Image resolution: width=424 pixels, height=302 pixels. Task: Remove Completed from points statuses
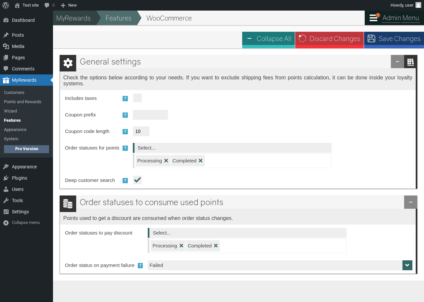(201, 161)
